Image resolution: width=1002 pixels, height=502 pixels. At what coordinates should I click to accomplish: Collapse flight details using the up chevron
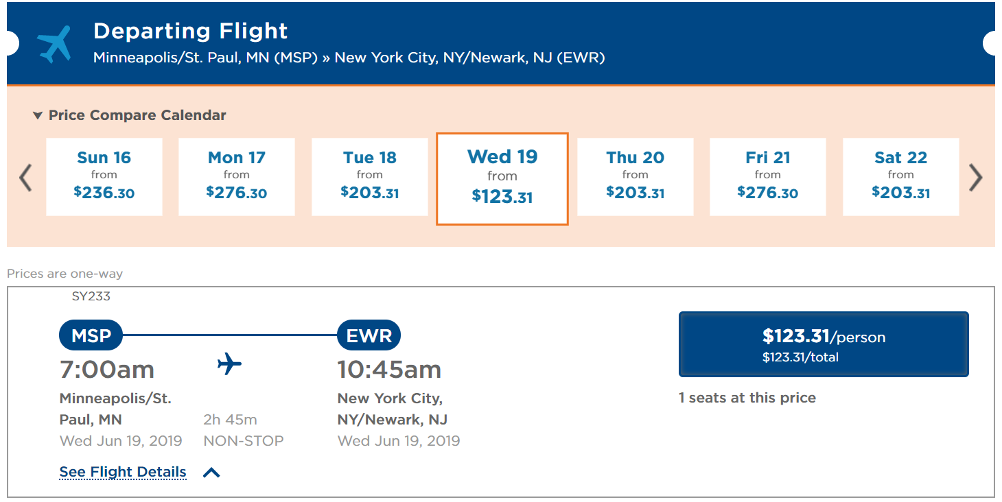click(211, 472)
